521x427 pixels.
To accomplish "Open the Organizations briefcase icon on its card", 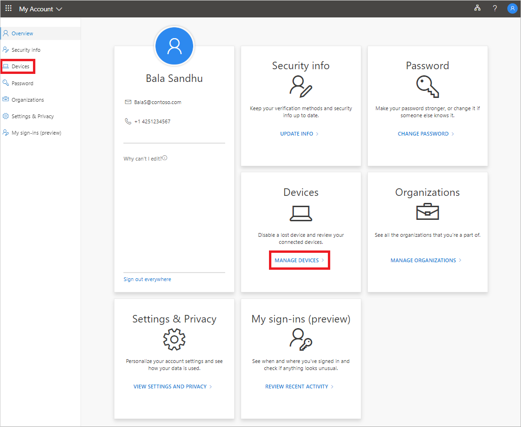I will (x=427, y=212).
